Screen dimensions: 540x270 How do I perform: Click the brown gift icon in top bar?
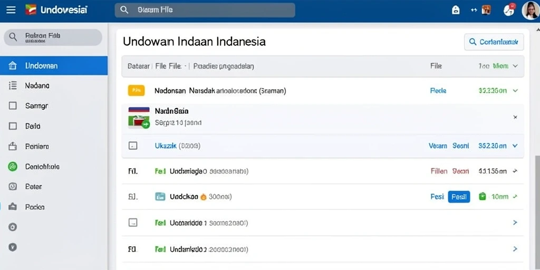click(486, 10)
